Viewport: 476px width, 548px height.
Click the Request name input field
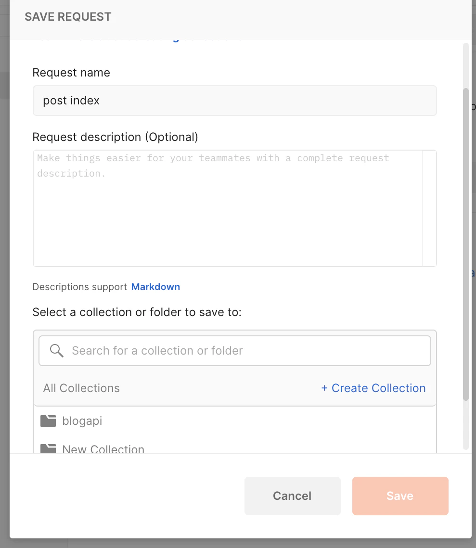pyautogui.click(x=234, y=101)
